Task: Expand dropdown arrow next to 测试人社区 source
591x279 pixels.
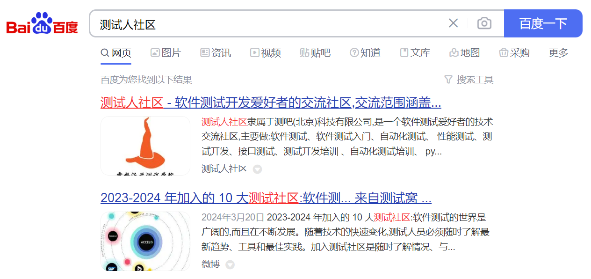Action: coord(257,169)
